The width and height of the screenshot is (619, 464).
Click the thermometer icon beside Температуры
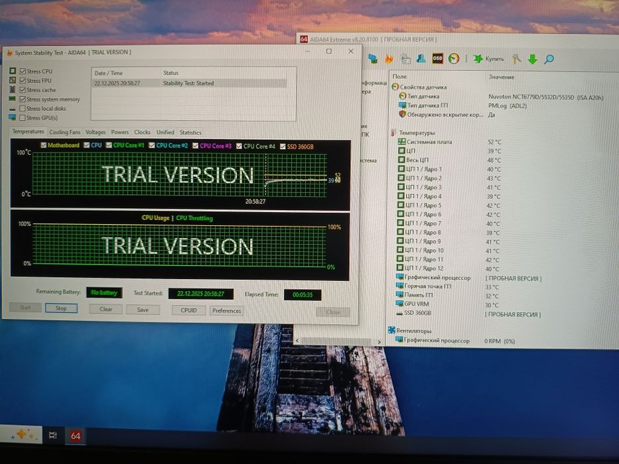point(393,133)
